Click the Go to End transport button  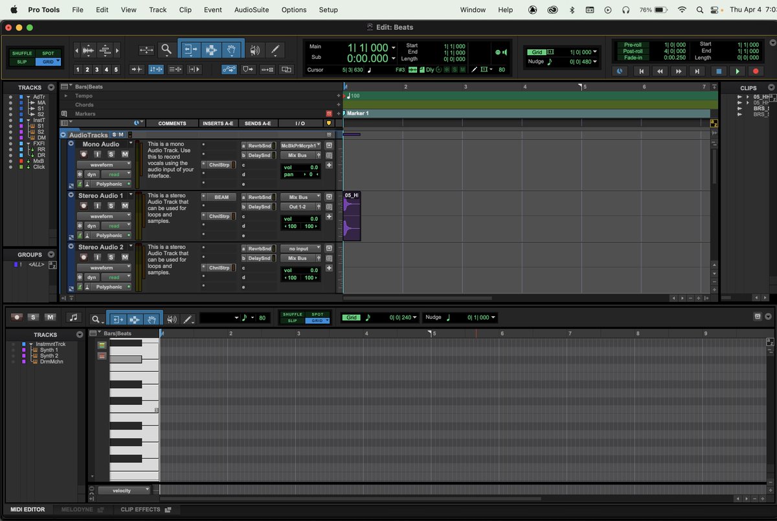coord(698,71)
